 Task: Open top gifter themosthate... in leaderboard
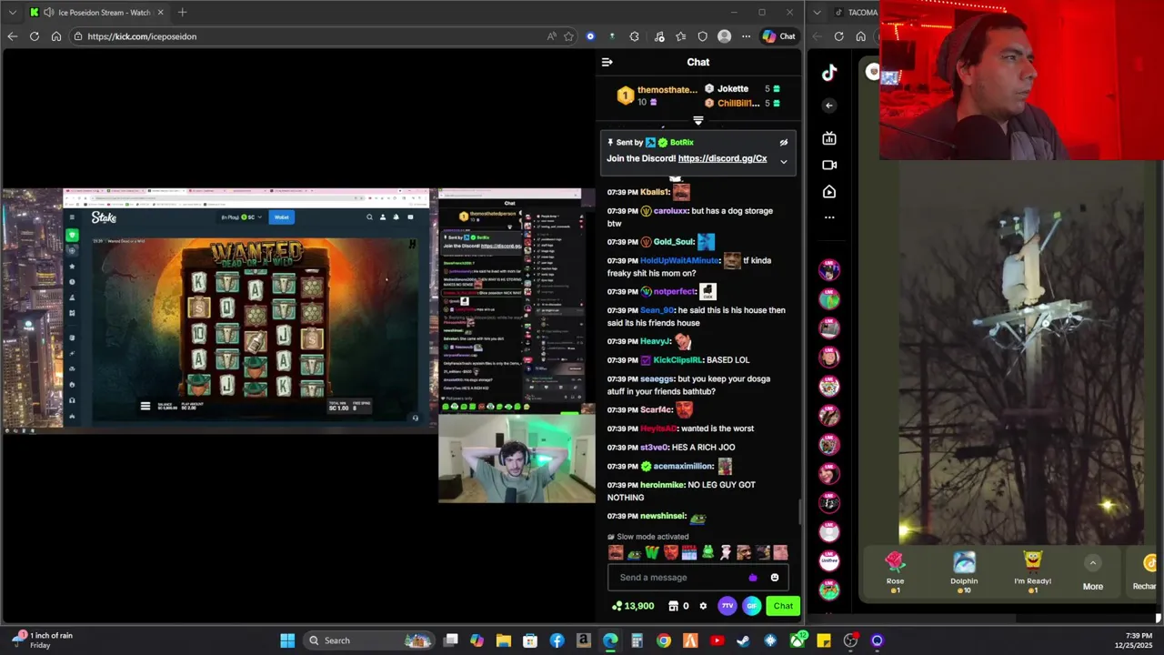[667, 90]
